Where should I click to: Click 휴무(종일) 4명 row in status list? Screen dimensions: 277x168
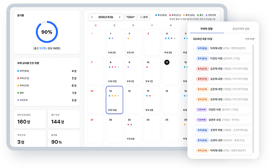pos(47,71)
